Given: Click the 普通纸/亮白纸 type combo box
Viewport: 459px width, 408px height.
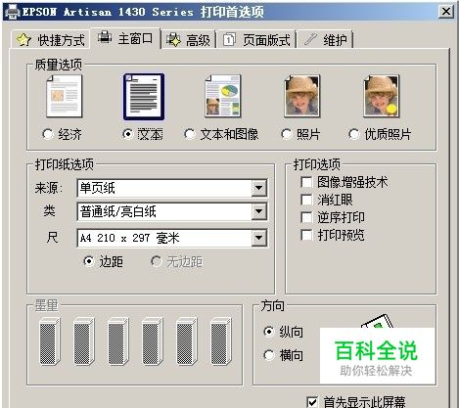Looking at the screenshot, I should point(172,211).
